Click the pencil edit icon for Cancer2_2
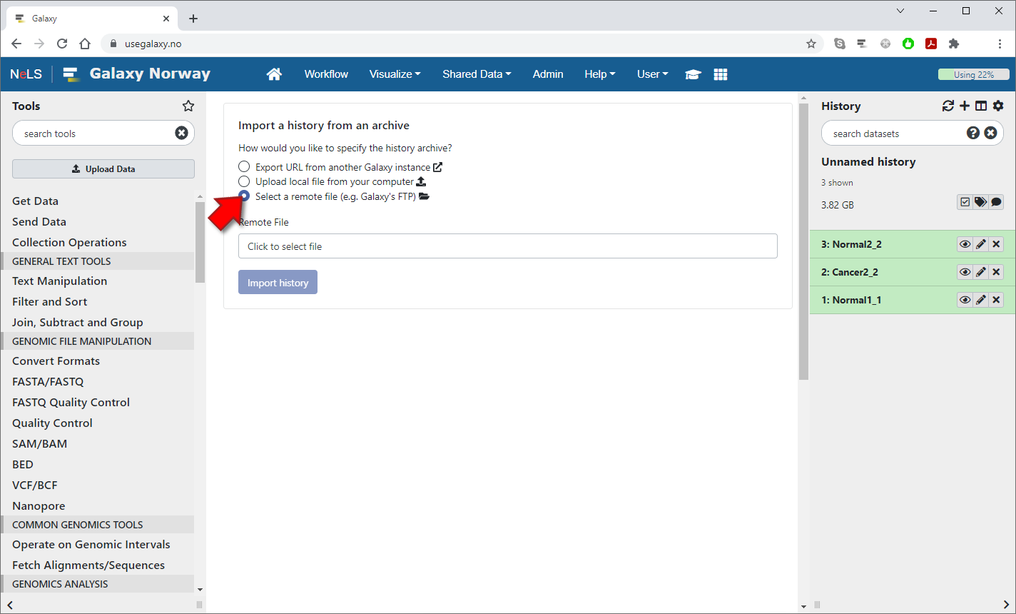The width and height of the screenshot is (1016, 614). pyautogui.click(x=981, y=272)
